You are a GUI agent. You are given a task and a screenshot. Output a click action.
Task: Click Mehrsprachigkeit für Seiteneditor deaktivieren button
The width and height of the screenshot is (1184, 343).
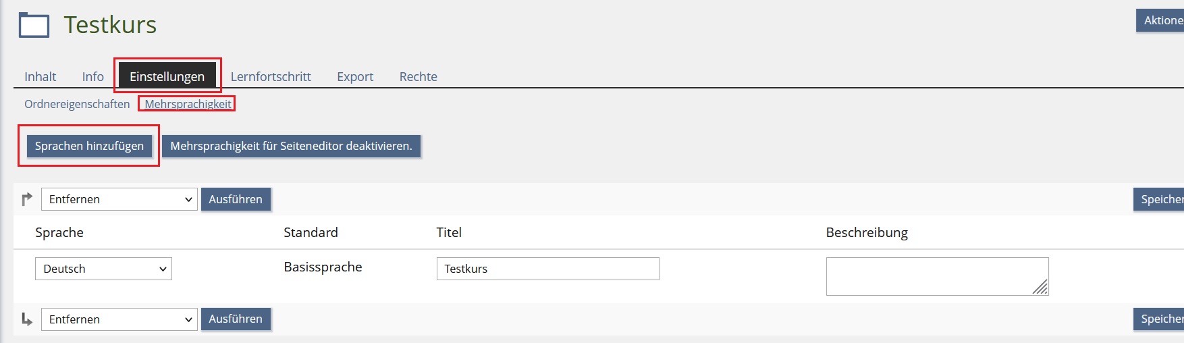click(291, 146)
